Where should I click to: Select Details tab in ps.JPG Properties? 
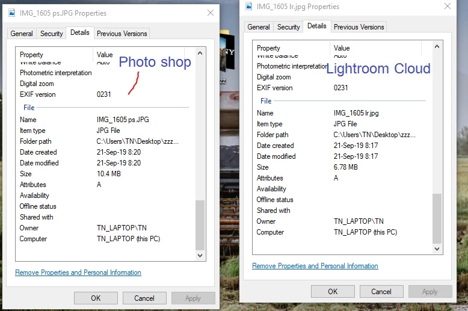[x=79, y=32]
